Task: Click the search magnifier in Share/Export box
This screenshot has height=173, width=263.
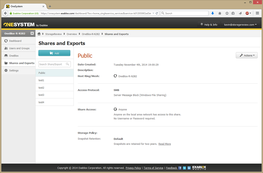Action: [67, 64]
